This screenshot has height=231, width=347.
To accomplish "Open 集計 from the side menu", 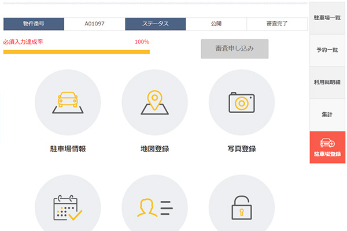I will coord(327,115).
